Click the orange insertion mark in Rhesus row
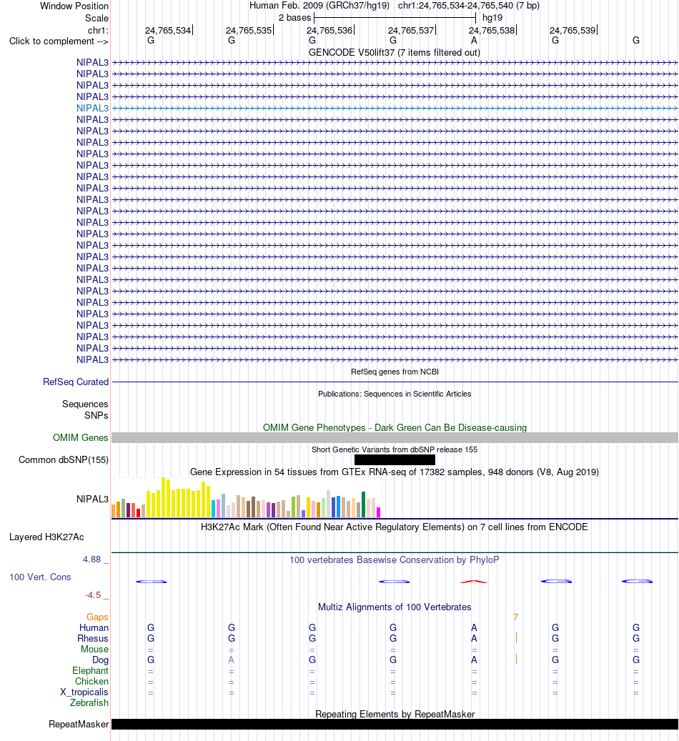The image size is (679, 741). click(x=516, y=638)
